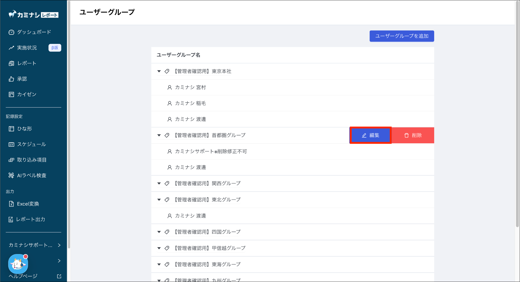This screenshot has width=520, height=282.
Task: Collapse the 首都圏グループ row arrow
Action: (x=159, y=135)
